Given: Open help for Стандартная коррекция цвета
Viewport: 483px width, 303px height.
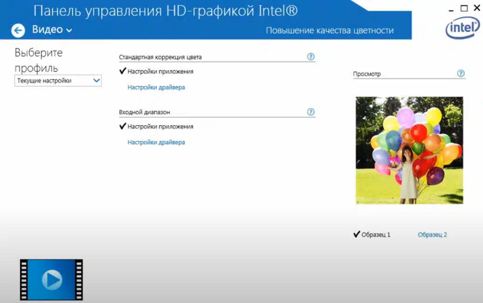Looking at the screenshot, I should [x=311, y=57].
